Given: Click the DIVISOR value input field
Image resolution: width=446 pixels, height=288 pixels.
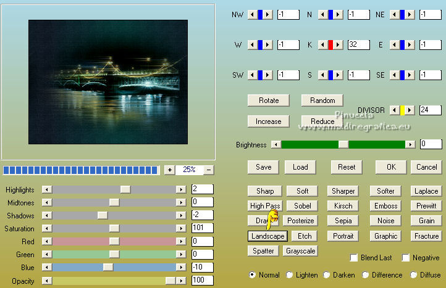Looking at the screenshot, I should tap(431, 110).
